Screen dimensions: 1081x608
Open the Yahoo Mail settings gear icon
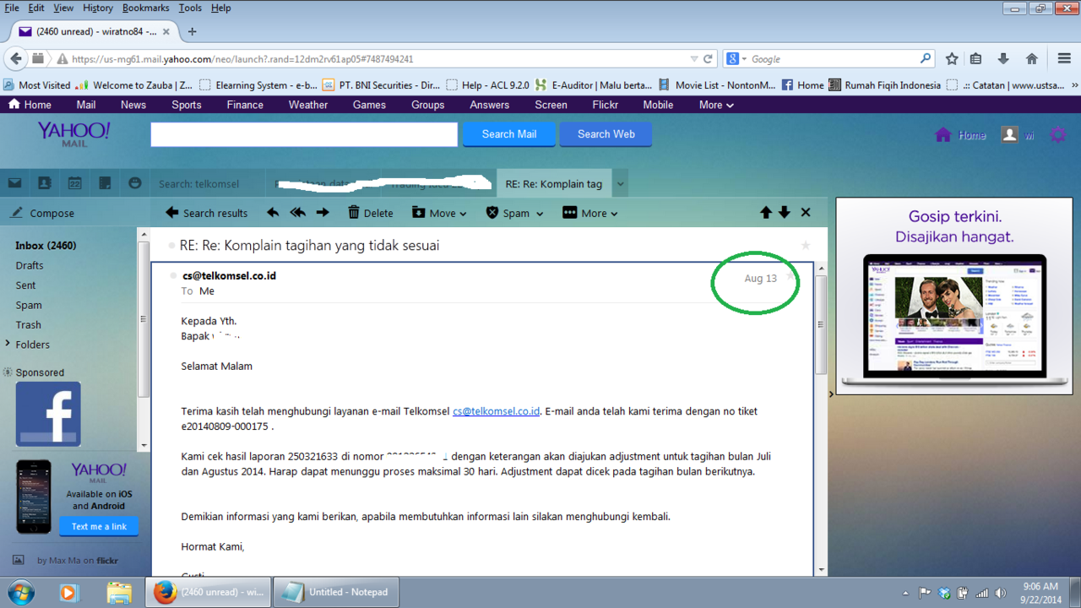[1058, 135]
